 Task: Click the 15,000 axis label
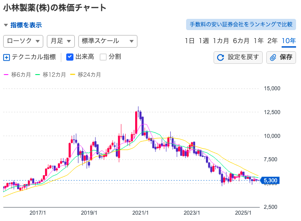pos(272,88)
